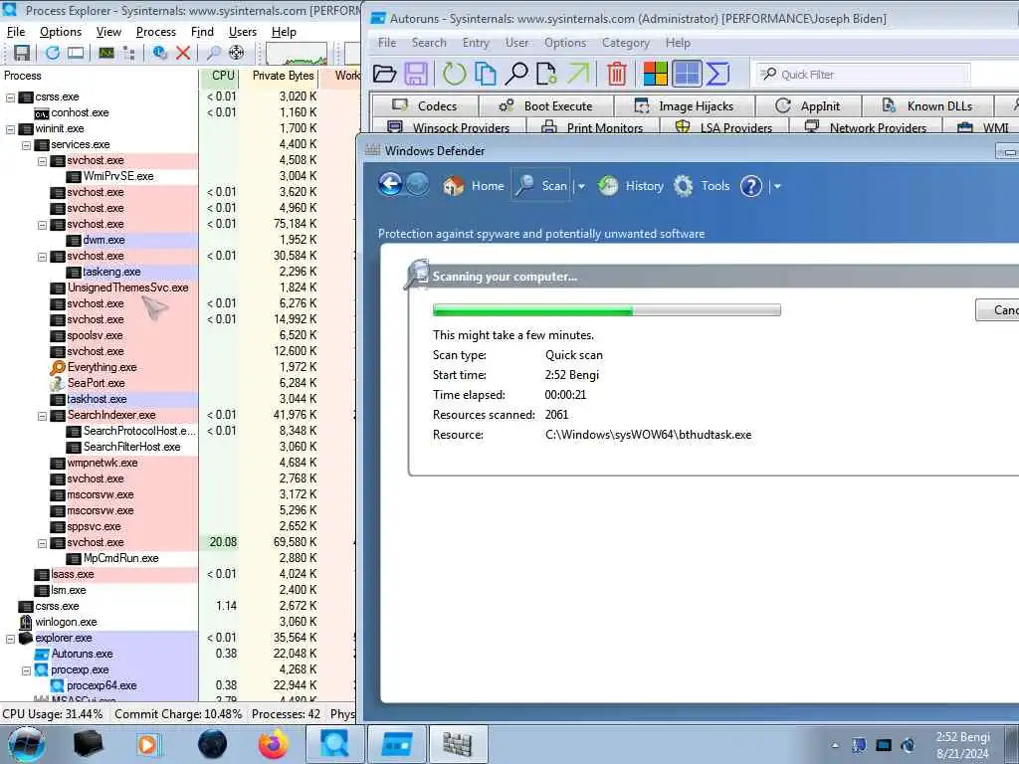
Task: Select the MpCmdRun.exe process row
Action: point(120,559)
